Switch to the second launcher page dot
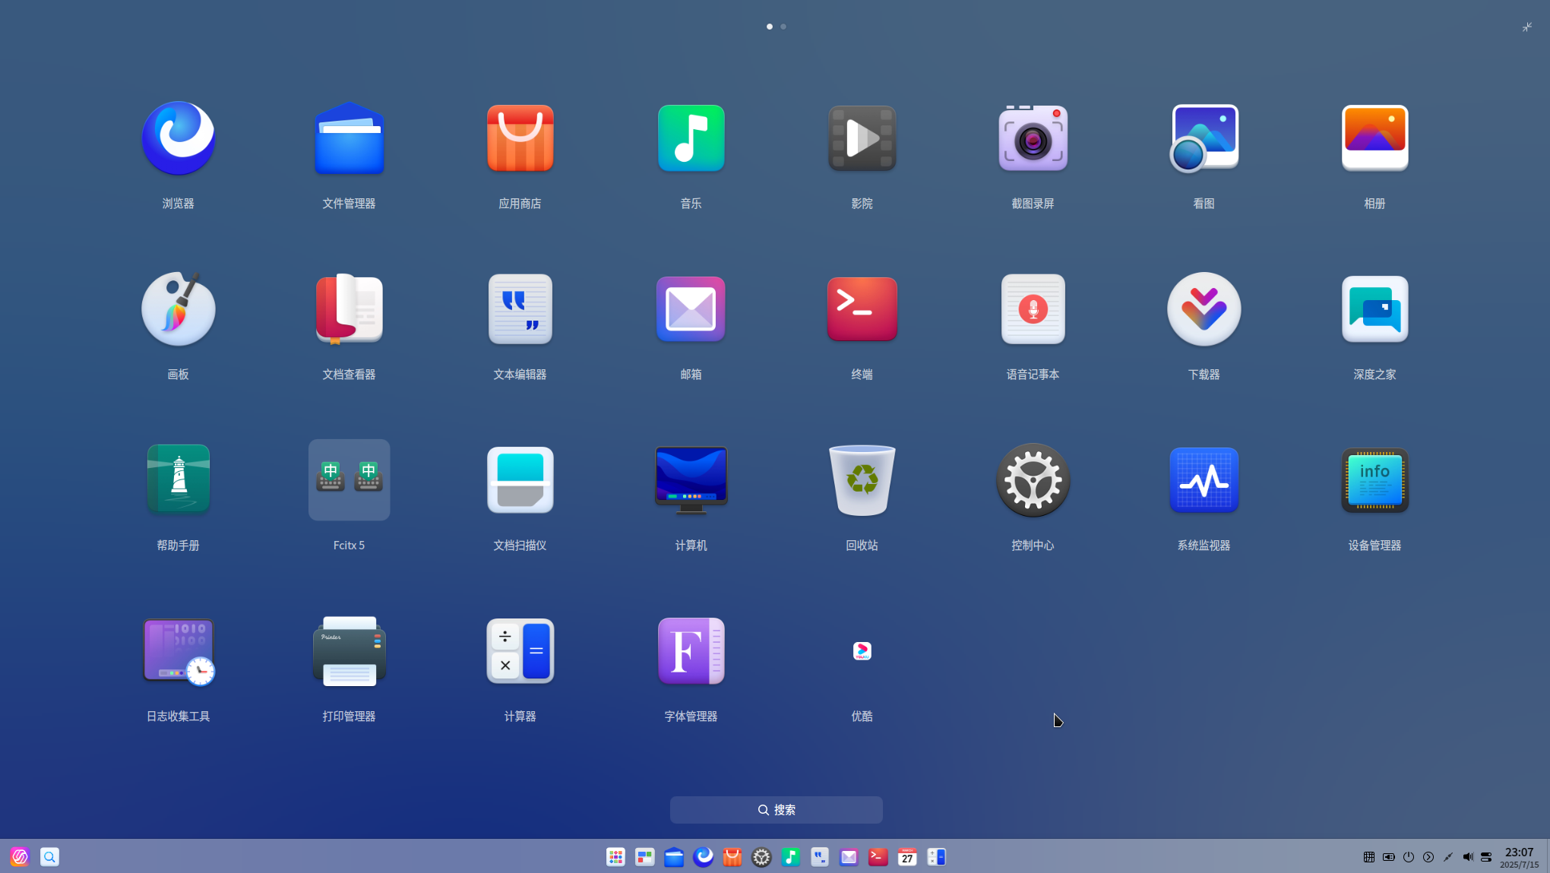 click(783, 27)
